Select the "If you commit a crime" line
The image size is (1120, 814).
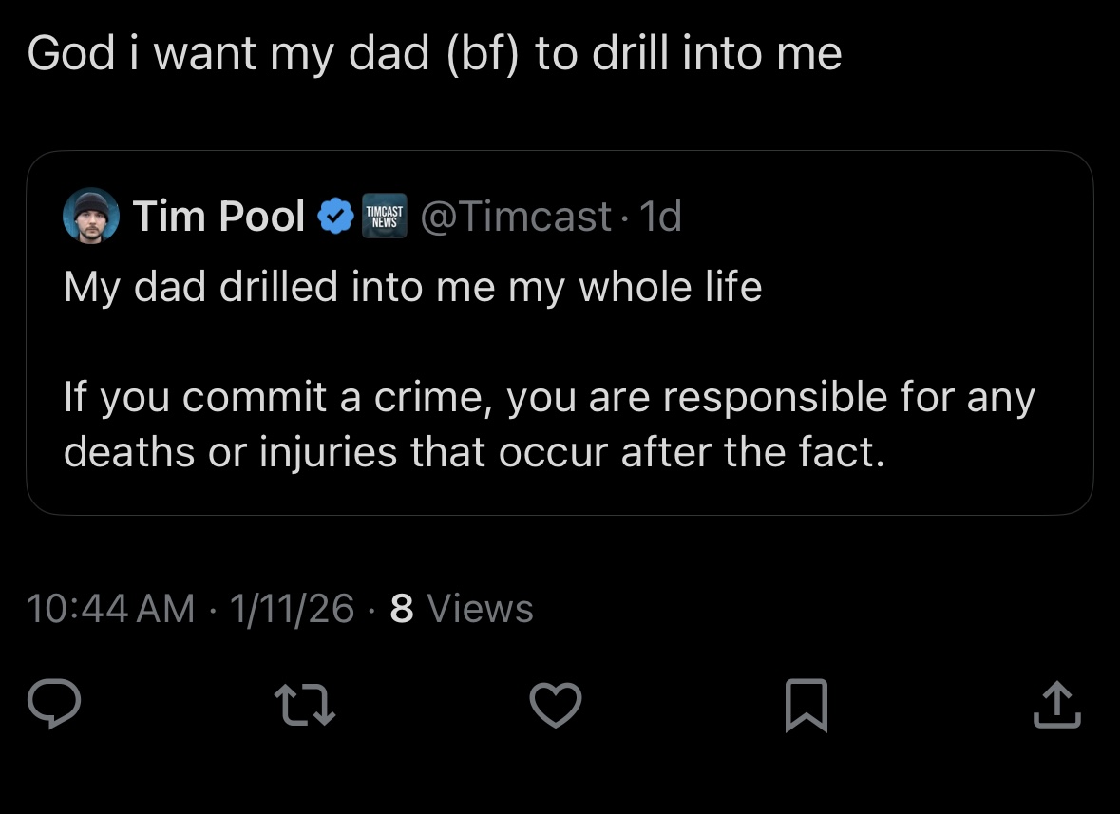coord(548,396)
